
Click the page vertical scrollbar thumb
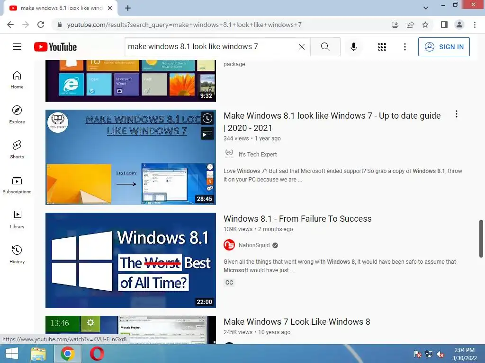tap(481, 239)
